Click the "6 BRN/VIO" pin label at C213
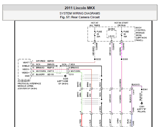 (74, 68)
